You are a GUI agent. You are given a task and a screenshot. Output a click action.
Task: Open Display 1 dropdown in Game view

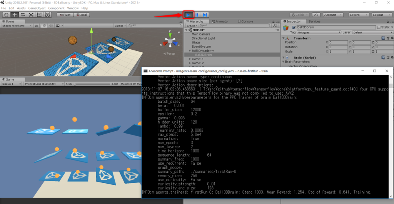click(11, 84)
